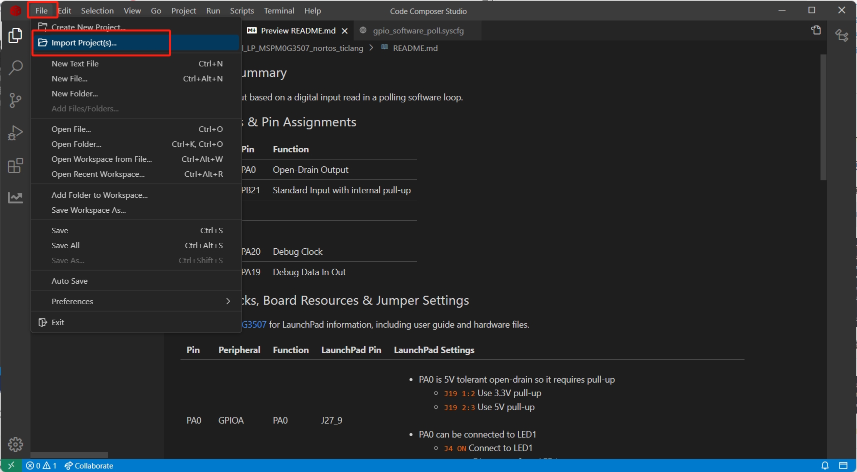This screenshot has width=857, height=472.
Task: Select Save Workspace As
Action: [x=136, y=210]
